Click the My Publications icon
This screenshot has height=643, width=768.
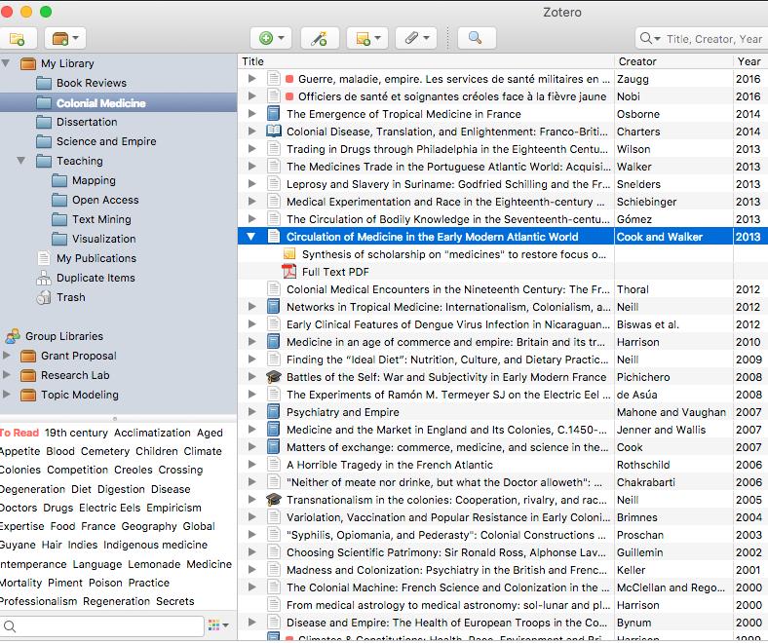click(44, 258)
